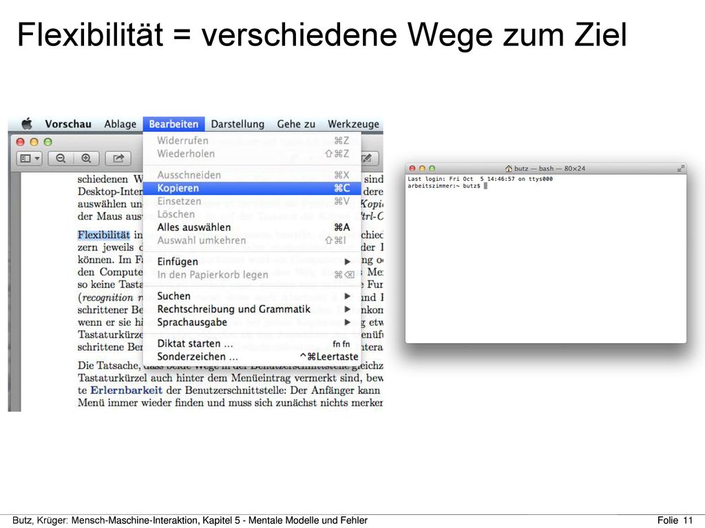Close the open Bearbeiten menu
The image size is (705, 528).
click(173, 124)
